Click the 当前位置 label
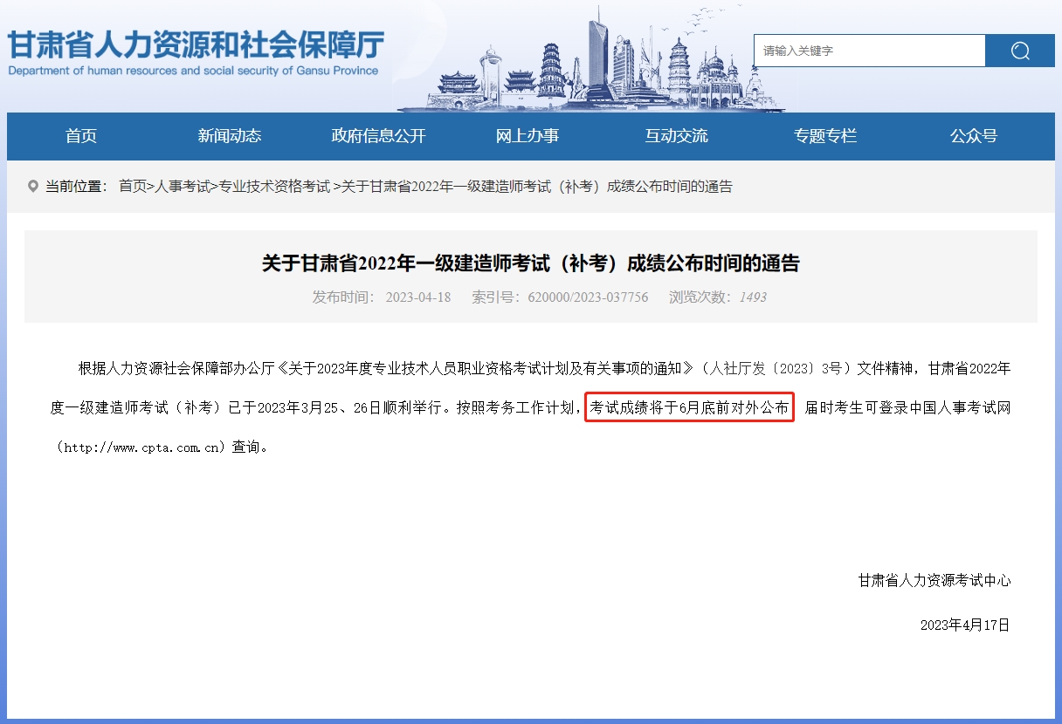Image resolution: width=1062 pixels, height=724 pixels. [76, 187]
